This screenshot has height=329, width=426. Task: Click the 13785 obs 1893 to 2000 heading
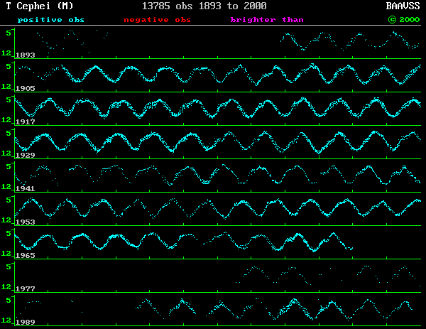[204, 6]
